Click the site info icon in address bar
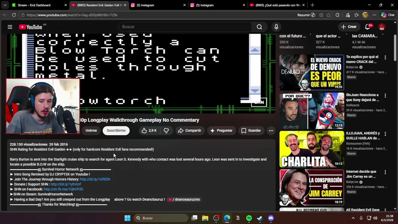 click(22, 15)
